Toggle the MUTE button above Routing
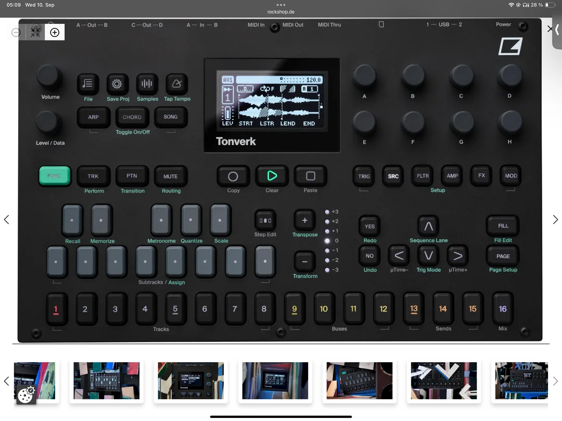This screenshot has width=562, height=421. (171, 176)
